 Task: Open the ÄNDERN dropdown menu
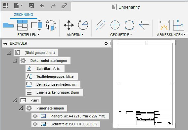click(x=75, y=35)
